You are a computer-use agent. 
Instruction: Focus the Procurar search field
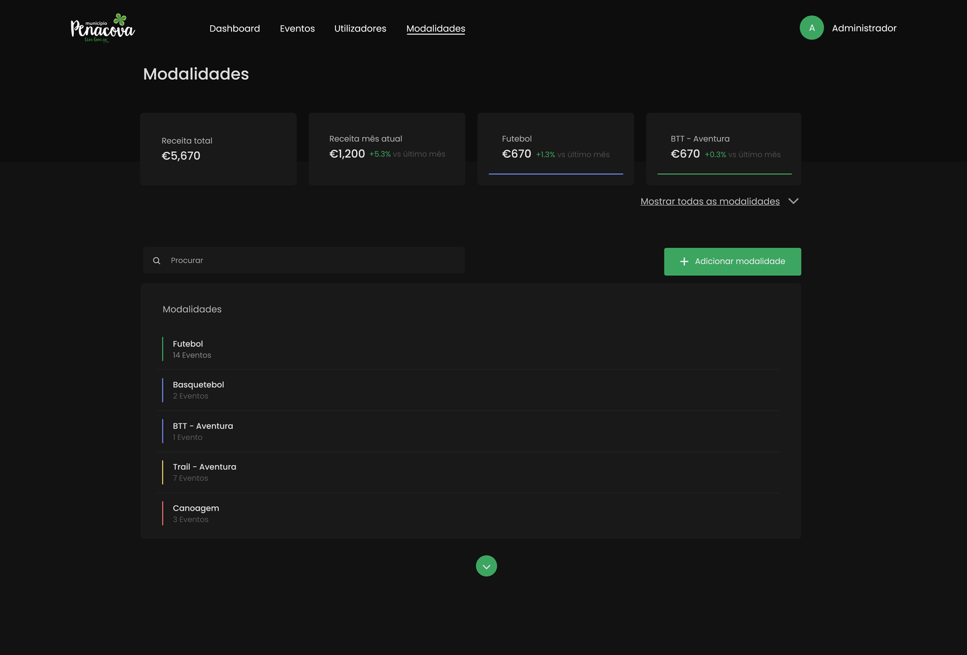click(314, 261)
